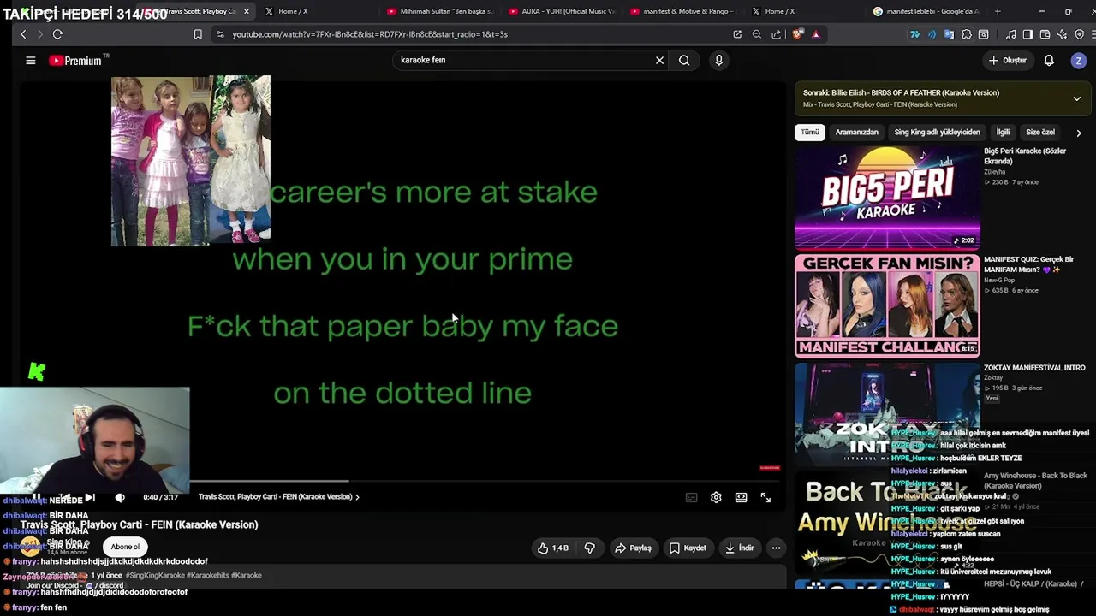Open Brave Shields lion icon
This screenshot has height=616, width=1096.
[798, 34]
